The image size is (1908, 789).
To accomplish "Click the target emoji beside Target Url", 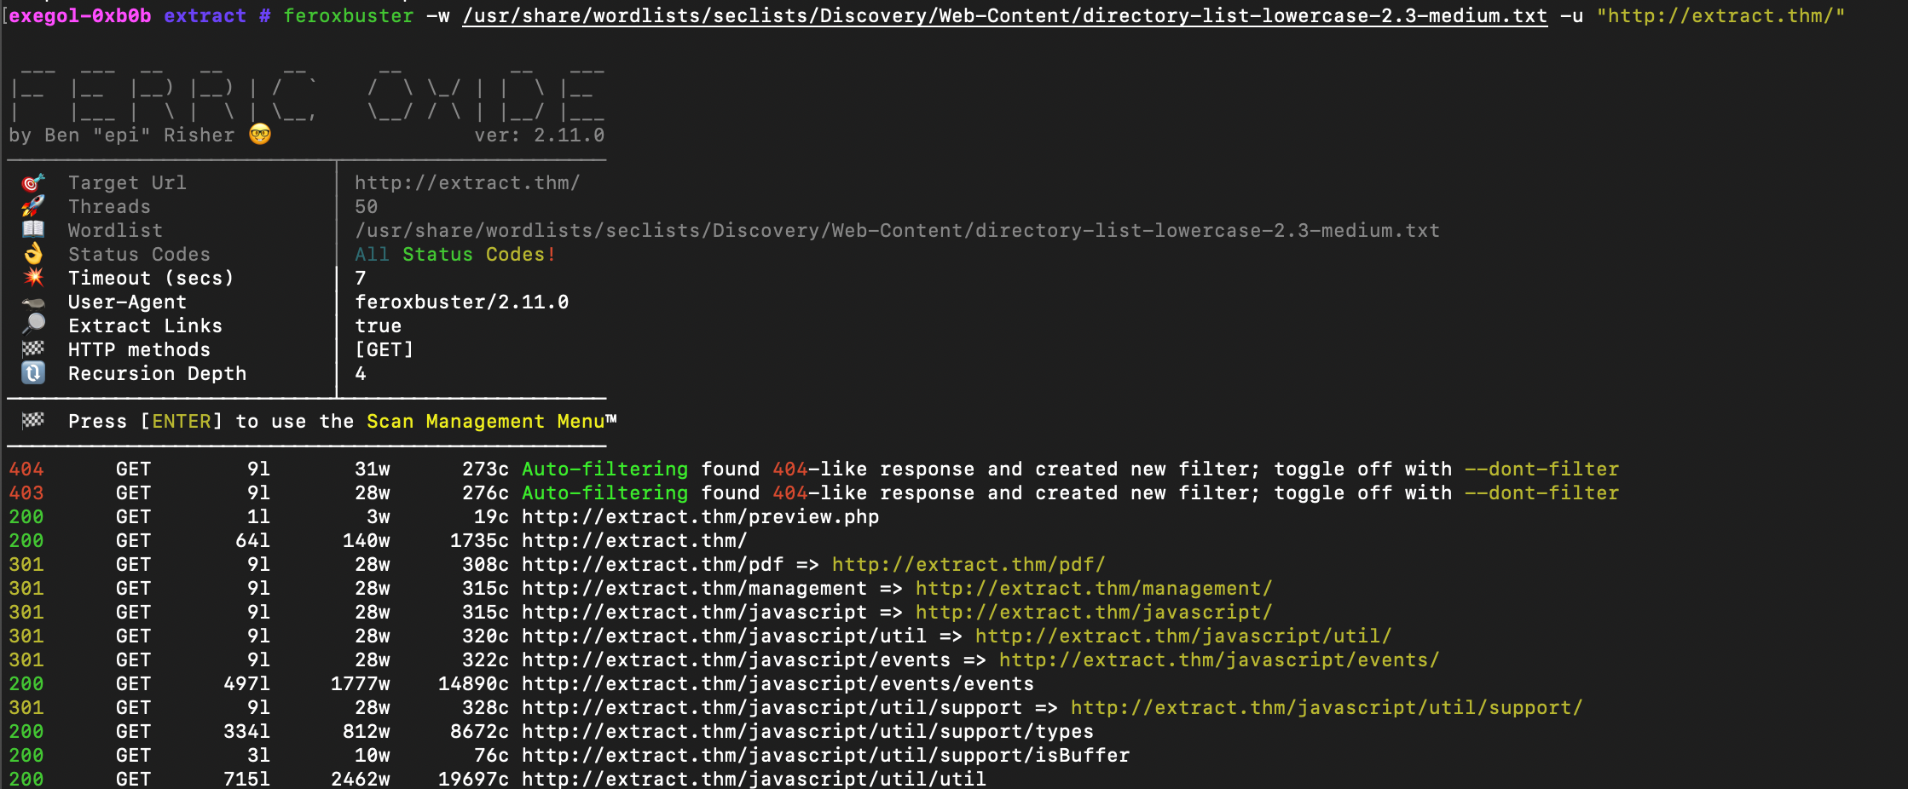I will tap(33, 182).
